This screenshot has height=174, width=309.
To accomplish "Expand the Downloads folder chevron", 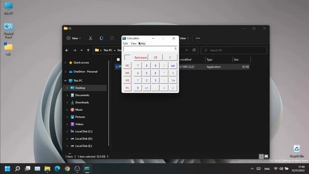I will pos(67,102).
